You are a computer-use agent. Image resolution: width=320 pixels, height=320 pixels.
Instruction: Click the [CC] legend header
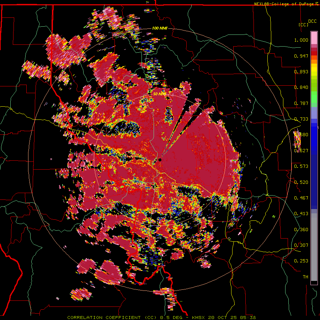303,25
